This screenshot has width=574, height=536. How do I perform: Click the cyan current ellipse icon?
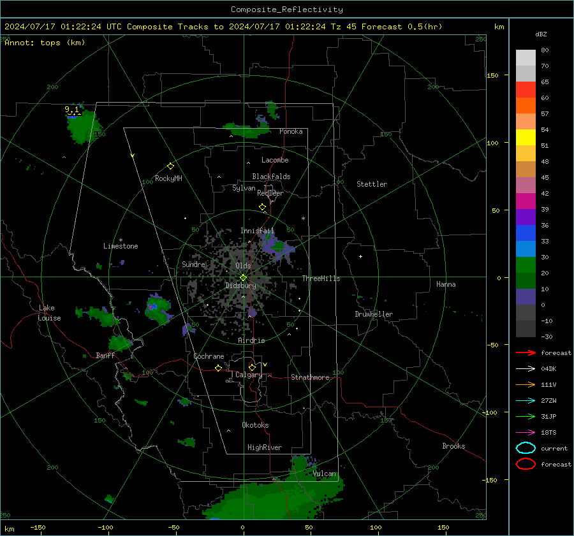point(526,448)
